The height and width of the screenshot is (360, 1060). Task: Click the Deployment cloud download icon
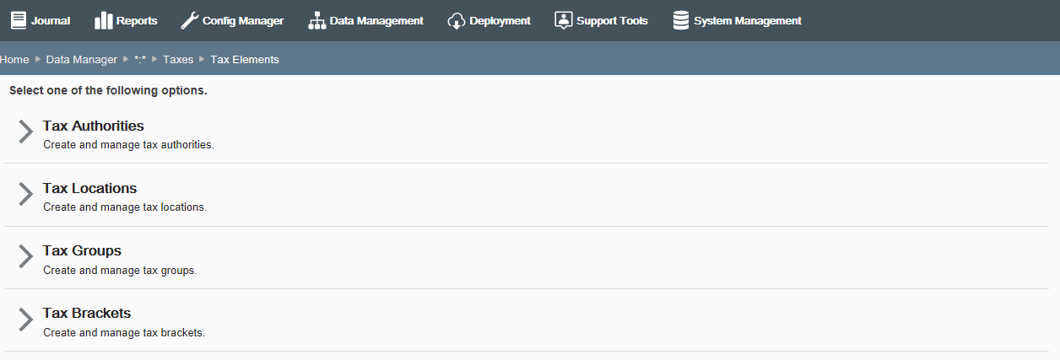(457, 20)
